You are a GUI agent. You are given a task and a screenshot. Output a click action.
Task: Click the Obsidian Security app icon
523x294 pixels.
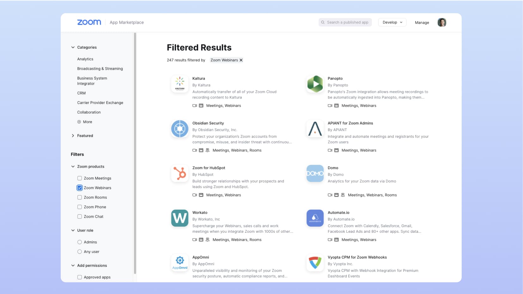click(x=180, y=129)
